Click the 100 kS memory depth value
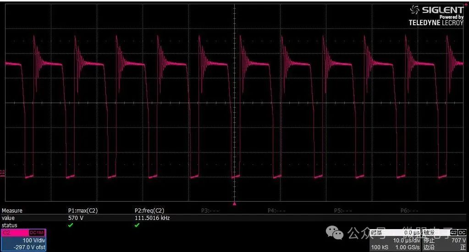The width and height of the screenshot is (469, 252). coord(380,247)
